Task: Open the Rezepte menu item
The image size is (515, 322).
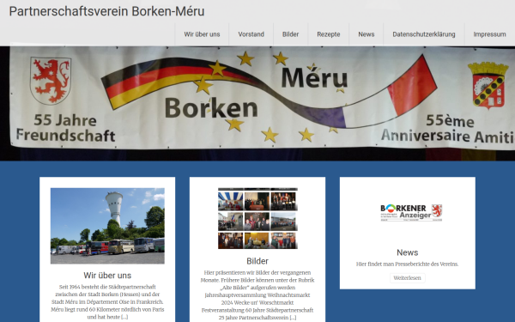Action: pos(329,34)
